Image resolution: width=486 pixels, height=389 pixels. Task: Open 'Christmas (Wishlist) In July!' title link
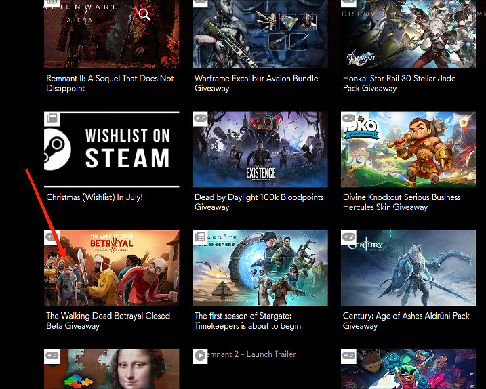click(x=94, y=197)
